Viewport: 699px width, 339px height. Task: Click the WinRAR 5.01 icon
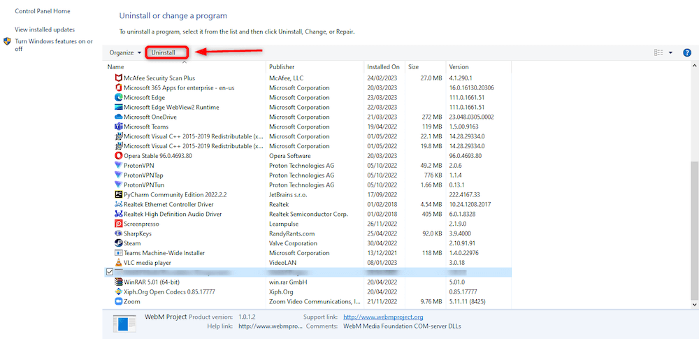(119, 282)
